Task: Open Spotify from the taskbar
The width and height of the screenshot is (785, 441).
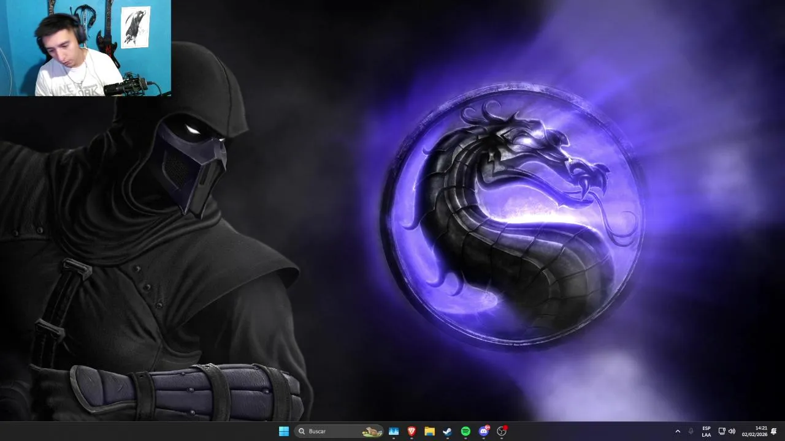Action: point(465,431)
